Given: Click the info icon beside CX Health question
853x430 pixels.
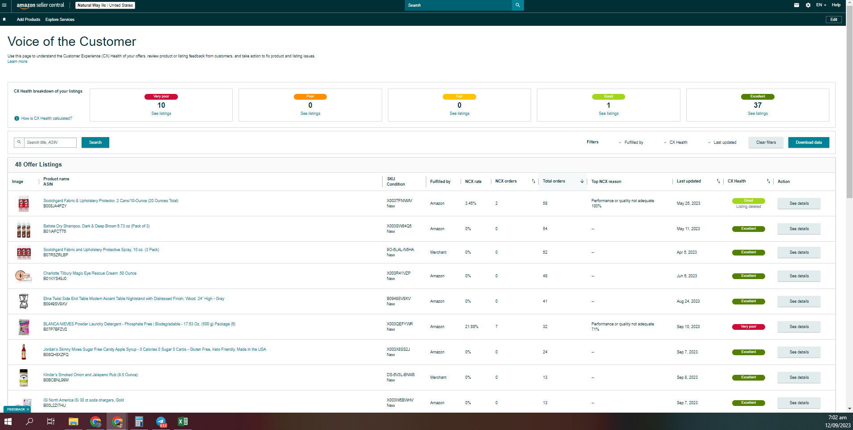Looking at the screenshot, I should pos(16,118).
